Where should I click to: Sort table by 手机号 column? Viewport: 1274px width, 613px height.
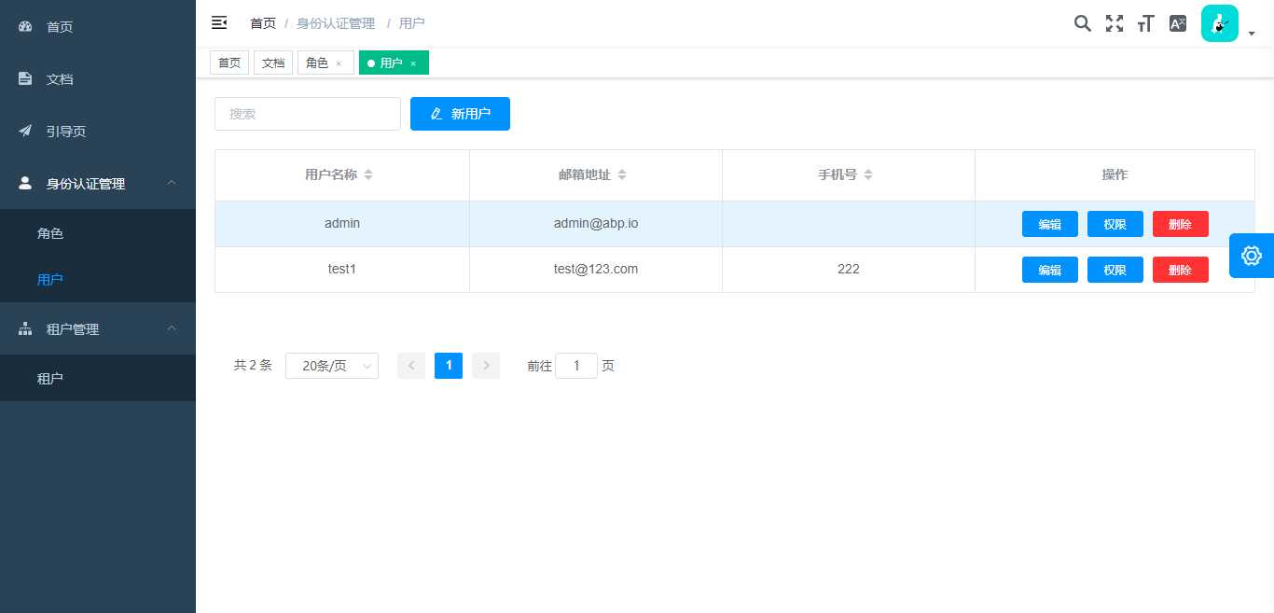pyautogui.click(x=868, y=174)
